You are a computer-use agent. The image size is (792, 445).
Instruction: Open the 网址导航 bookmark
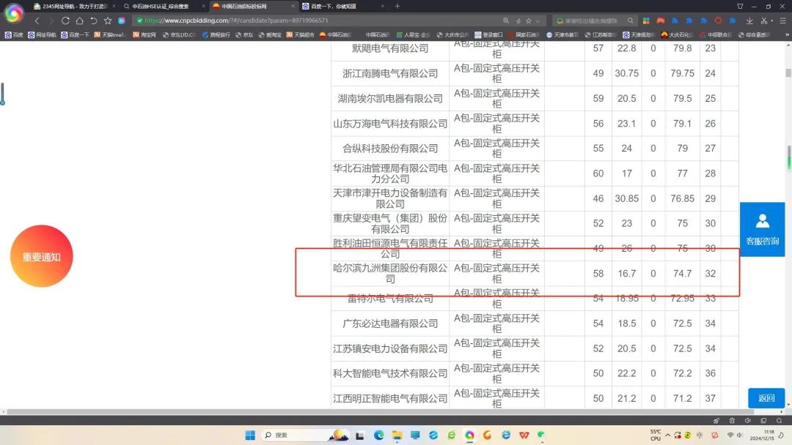point(42,35)
